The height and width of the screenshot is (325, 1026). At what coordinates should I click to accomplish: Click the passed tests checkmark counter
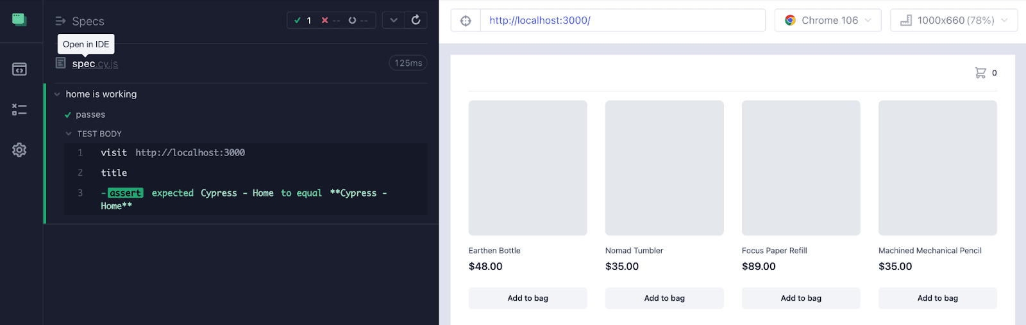click(x=303, y=20)
